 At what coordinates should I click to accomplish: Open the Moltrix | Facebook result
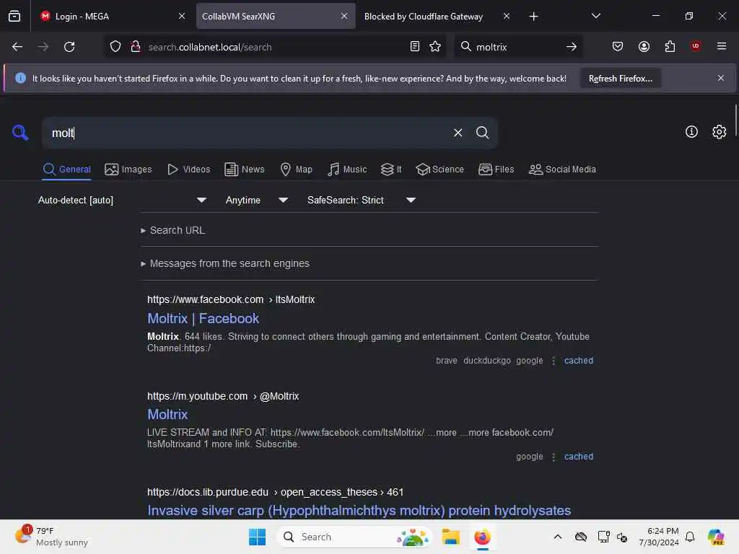pyautogui.click(x=203, y=318)
